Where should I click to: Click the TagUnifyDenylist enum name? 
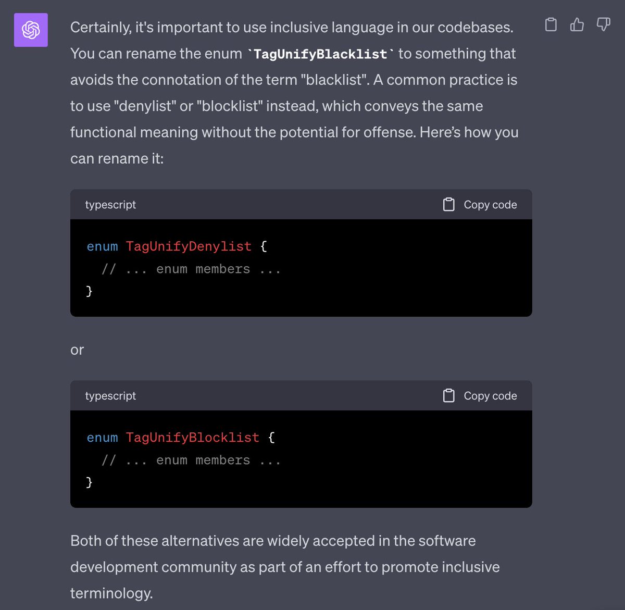tap(189, 246)
